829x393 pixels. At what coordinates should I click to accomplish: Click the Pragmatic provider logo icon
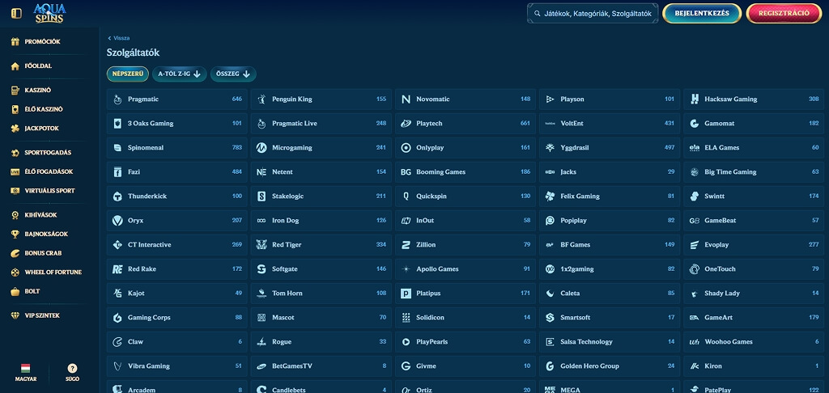[117, 99]
